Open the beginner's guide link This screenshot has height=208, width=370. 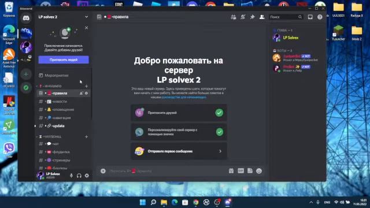[184, 97]
